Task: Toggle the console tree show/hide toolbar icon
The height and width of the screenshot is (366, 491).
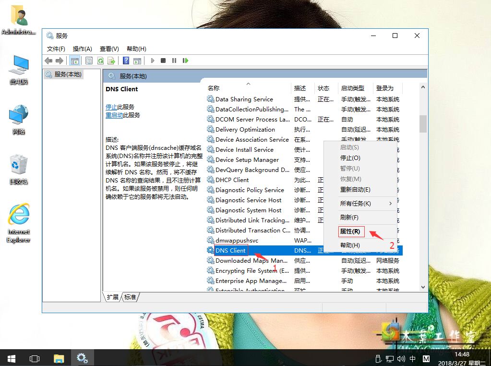Action: click(x=74, y=61)
